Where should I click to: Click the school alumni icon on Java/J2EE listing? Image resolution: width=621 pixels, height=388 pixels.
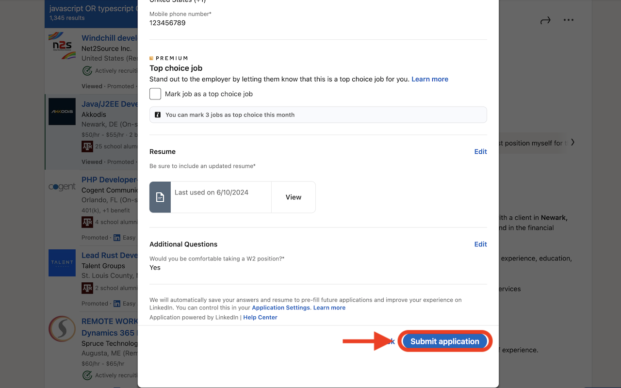tap(87, 146)
